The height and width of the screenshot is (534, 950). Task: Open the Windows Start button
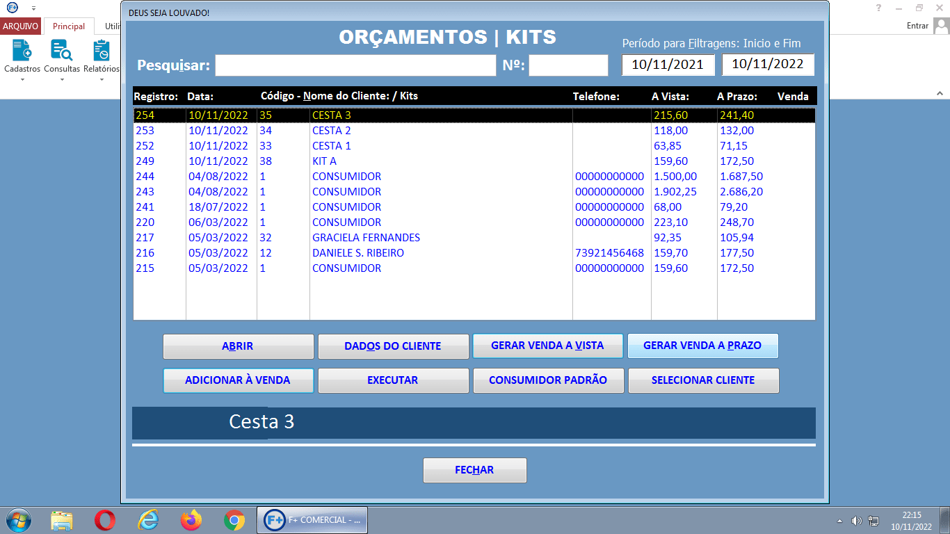point(19,520)
